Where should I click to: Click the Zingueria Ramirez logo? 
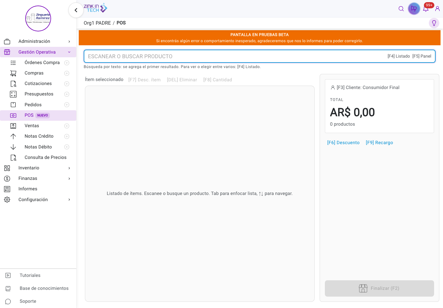click(x=38, y=18)
